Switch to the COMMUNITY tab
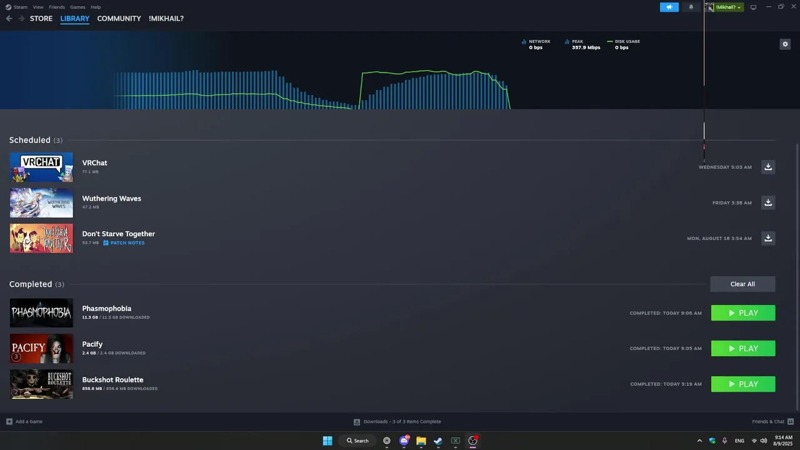This screenshot has height=450, width=800. [x=119, y=19]
